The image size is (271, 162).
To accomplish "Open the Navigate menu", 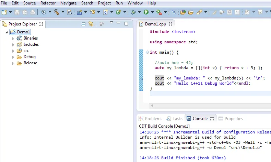I will point(69,3).
